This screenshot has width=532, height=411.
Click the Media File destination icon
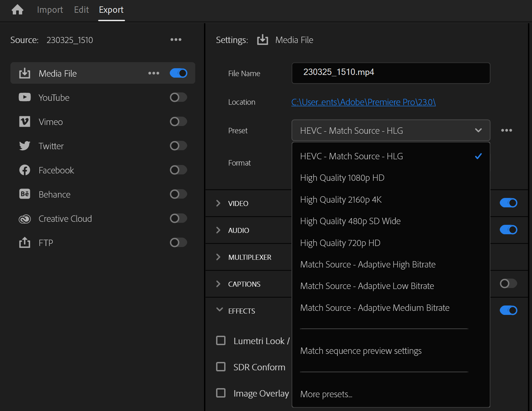(25, 73)
